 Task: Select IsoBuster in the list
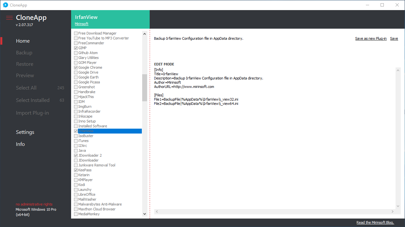(86, 136)
